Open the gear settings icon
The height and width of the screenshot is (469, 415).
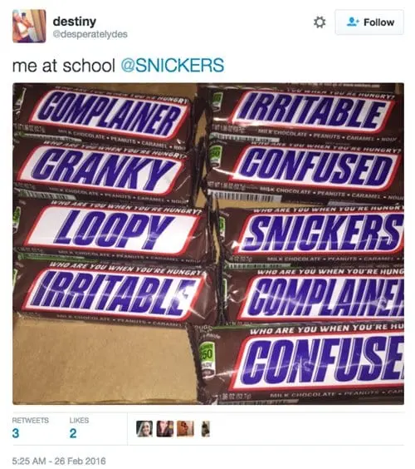[x=320, y=22]
